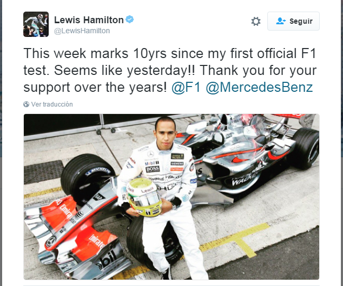Click the Seguir follow button
The width and height of the screenshot is (343, 286).
293,21
